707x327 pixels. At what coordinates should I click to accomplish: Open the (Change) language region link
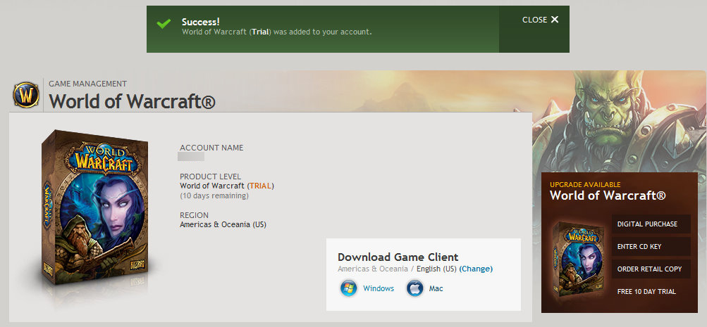point(476,269)
